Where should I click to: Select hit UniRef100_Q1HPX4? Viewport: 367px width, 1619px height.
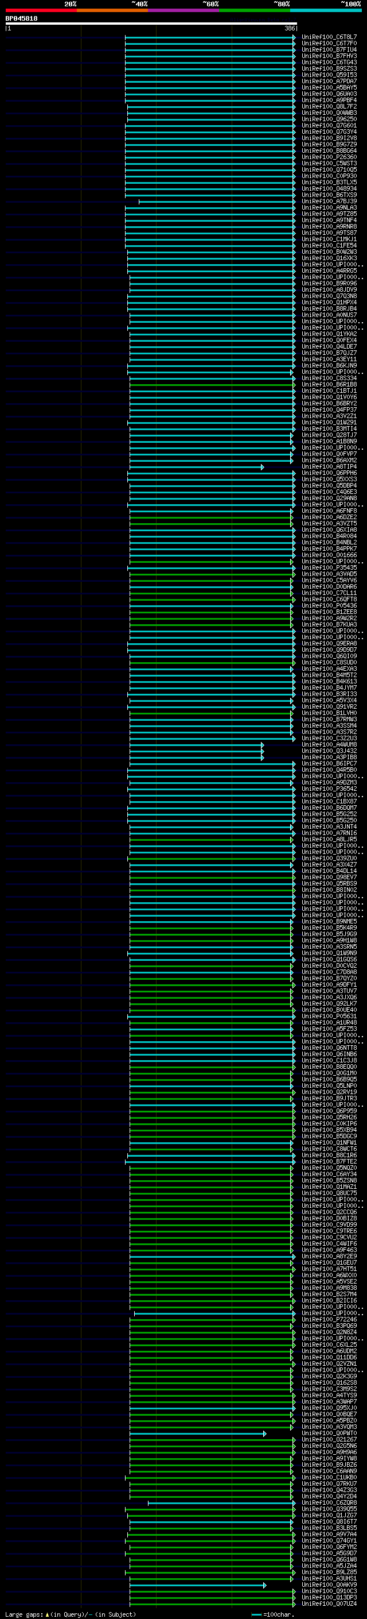coord(329,302)
